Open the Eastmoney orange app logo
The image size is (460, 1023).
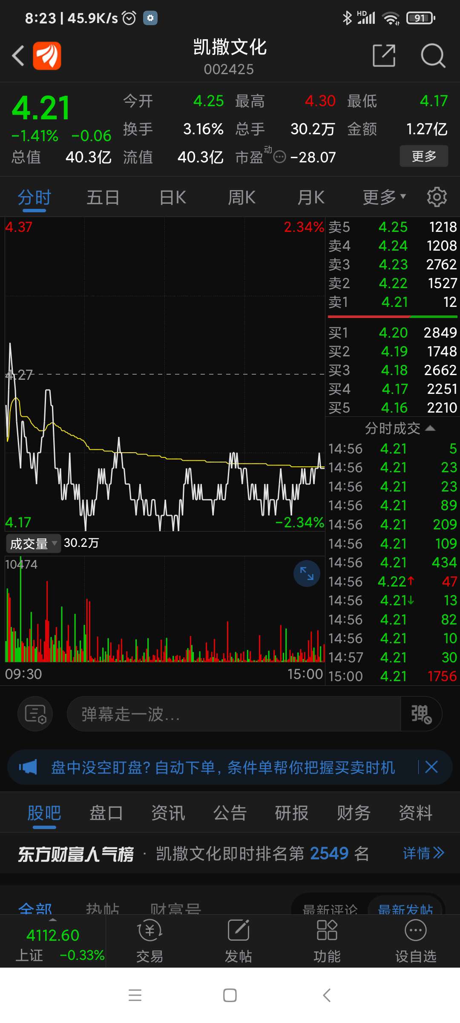pos(47,55)
